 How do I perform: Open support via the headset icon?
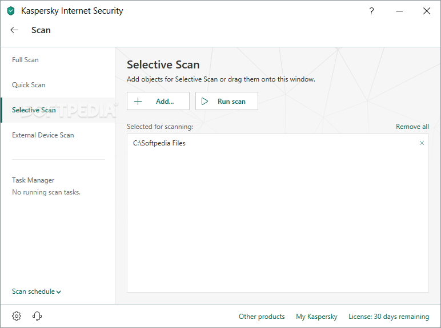(37, 316)
